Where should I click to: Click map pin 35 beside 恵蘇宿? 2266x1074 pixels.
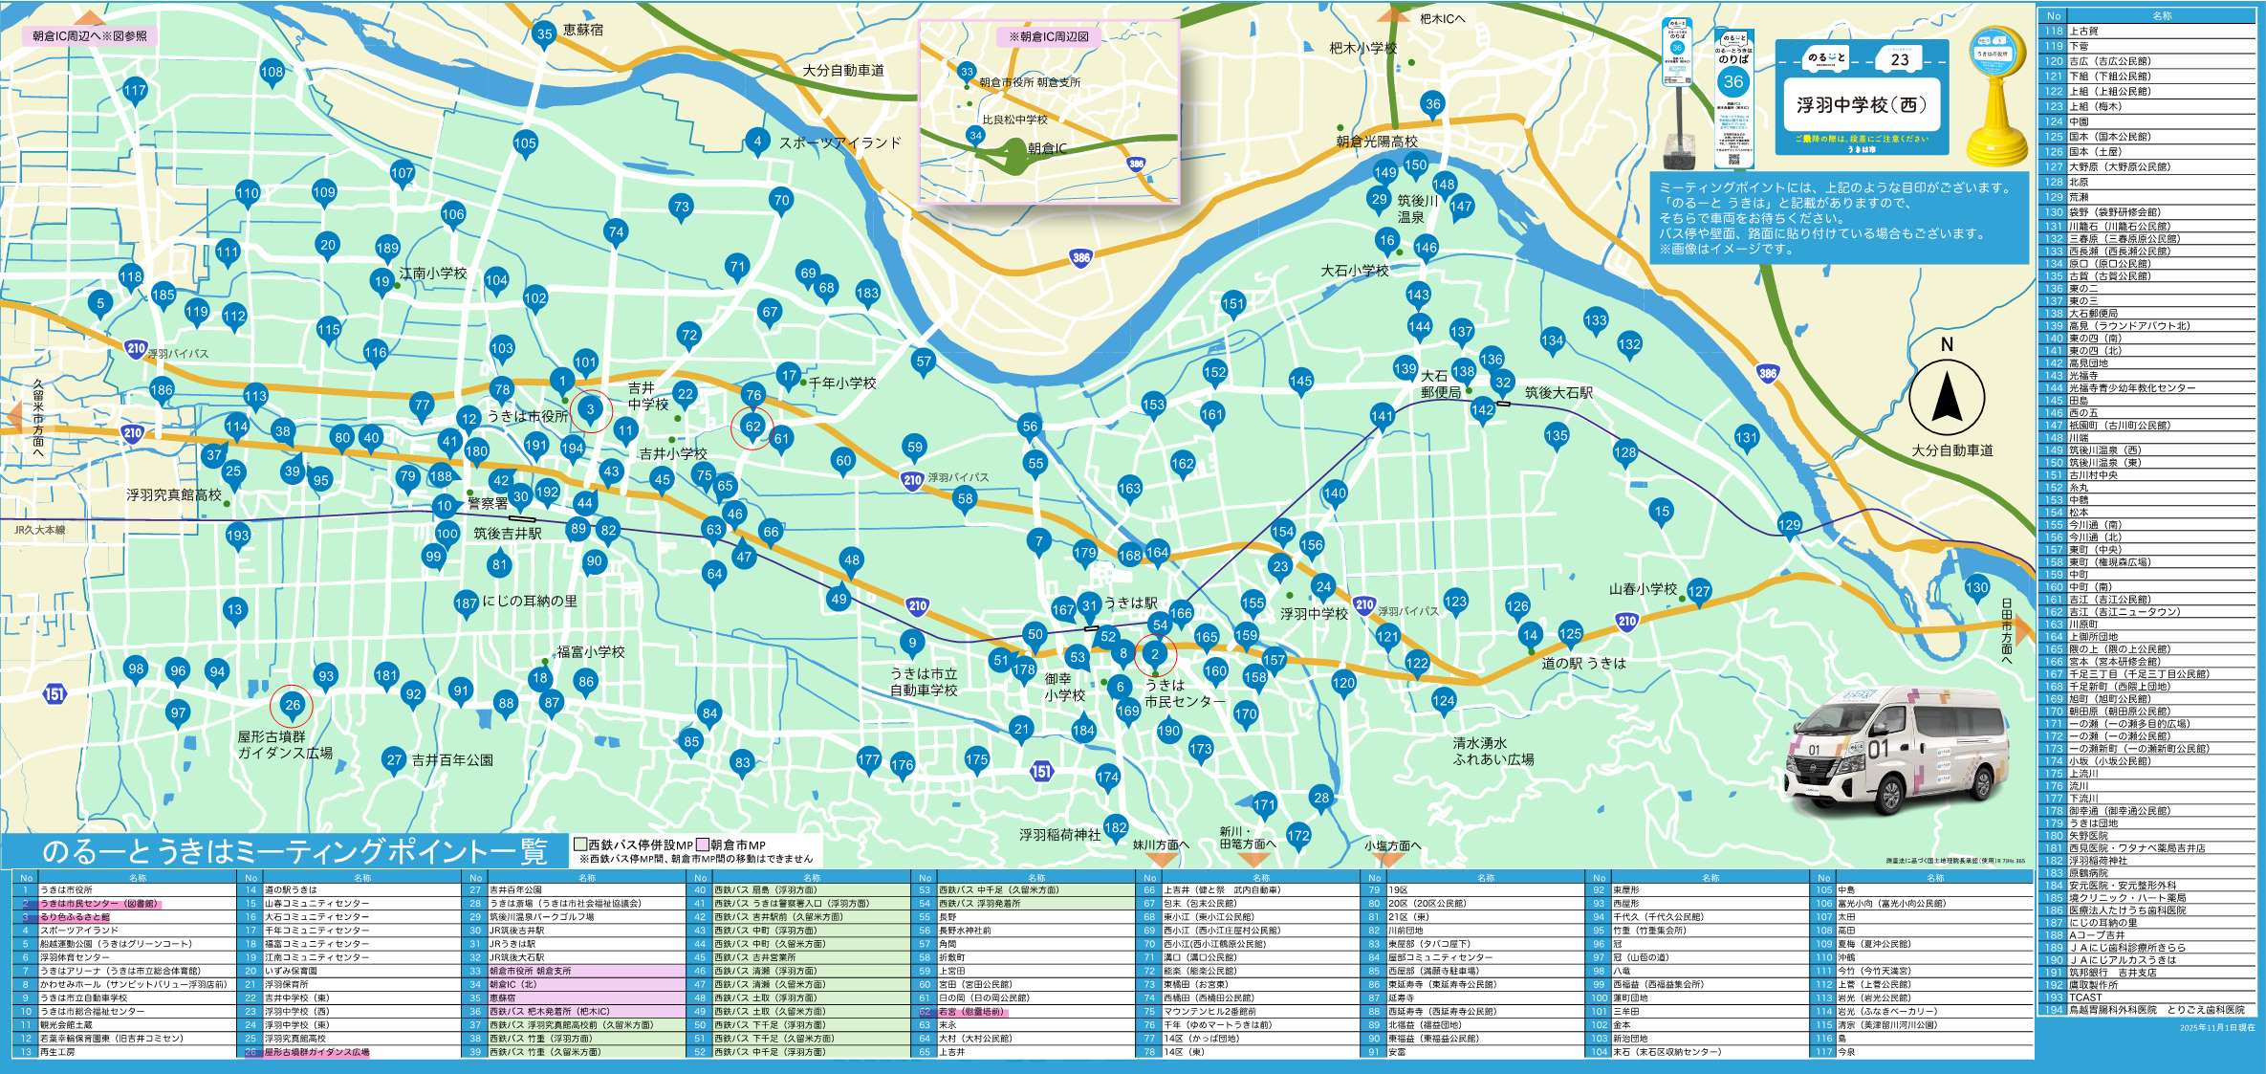pyautogui.click(x=544, y=34)
